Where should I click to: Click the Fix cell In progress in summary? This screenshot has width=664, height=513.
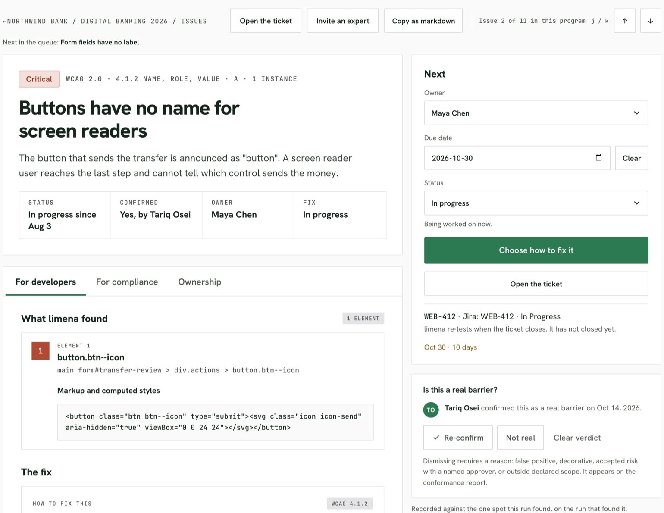tap(340, 215)
